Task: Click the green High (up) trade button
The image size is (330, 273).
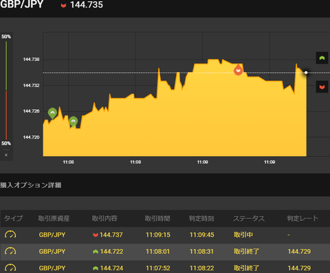Action: 322,58
